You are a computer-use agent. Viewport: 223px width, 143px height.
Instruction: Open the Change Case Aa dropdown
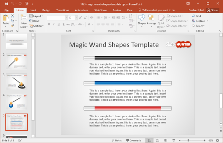click(x=81, y=24)
